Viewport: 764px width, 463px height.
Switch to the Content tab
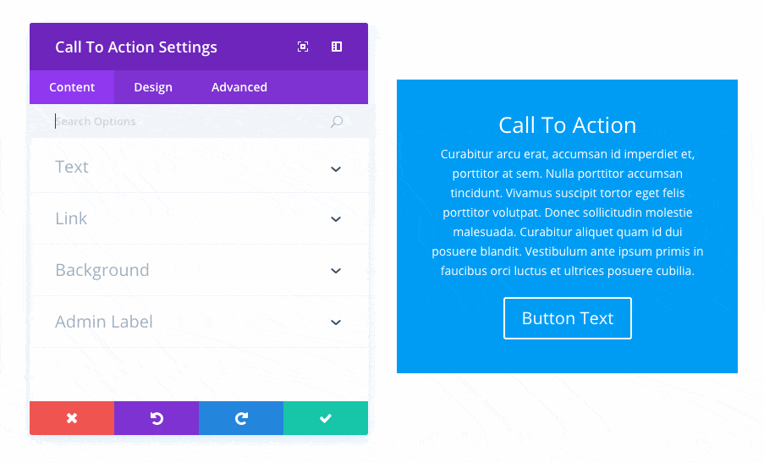pyautogui.click(x=72, y=87)
